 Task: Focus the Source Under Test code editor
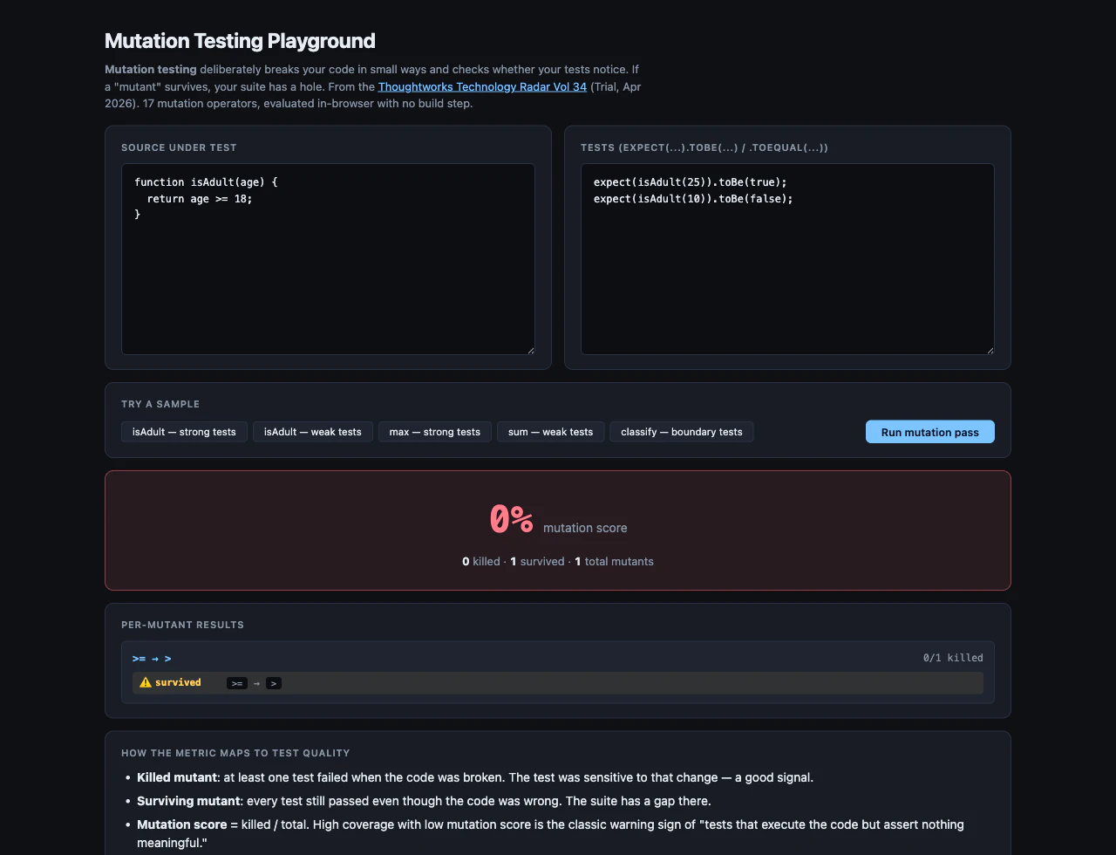point(328,259)
